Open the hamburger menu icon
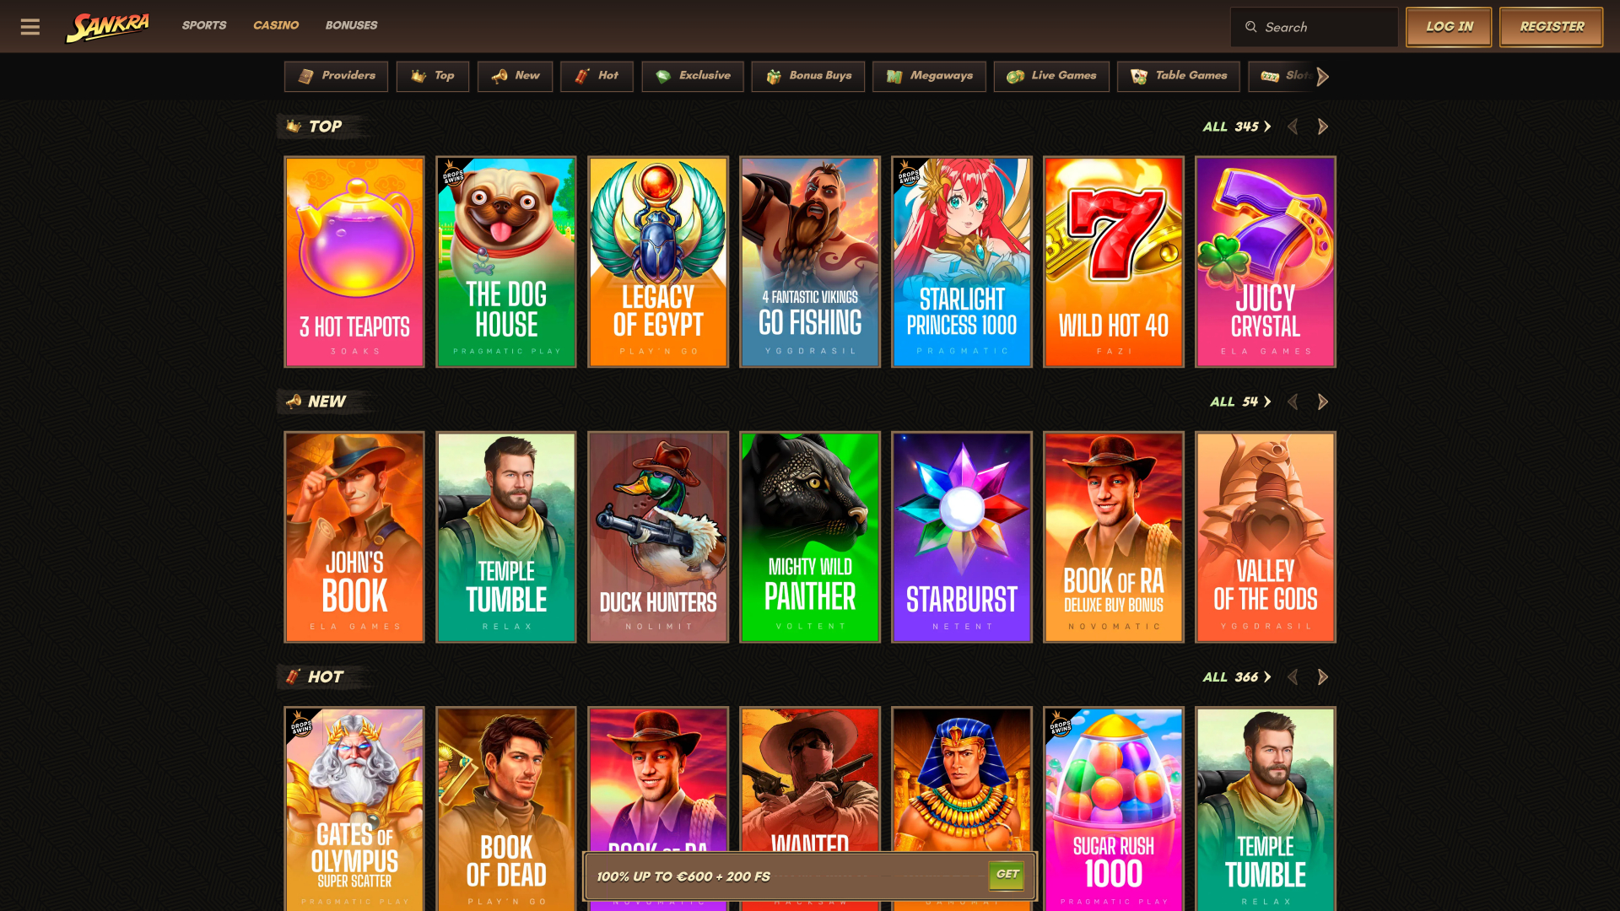Image resolution: width=1620 pixels, height=911 pixels. 30,27
